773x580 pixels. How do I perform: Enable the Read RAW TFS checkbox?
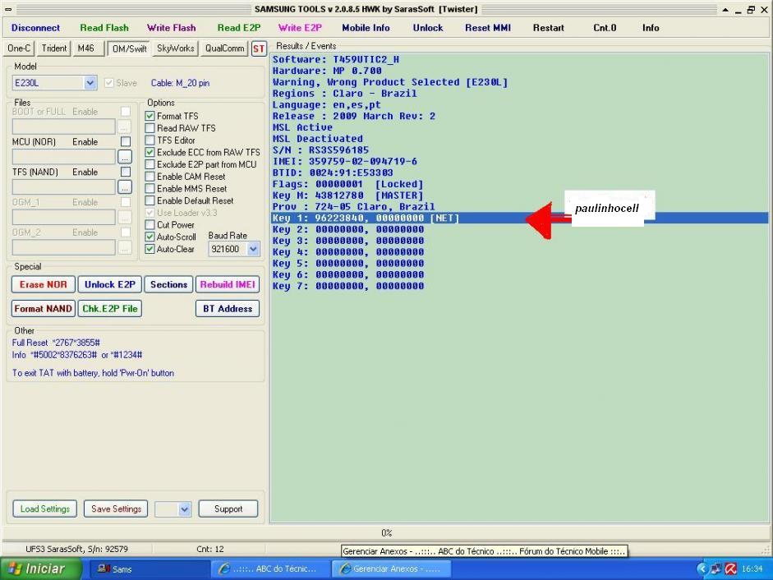coord(150,128)
